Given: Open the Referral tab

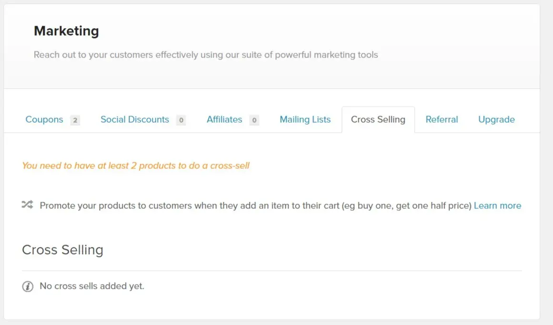Looking at the screenshot, I should point(442,119).
